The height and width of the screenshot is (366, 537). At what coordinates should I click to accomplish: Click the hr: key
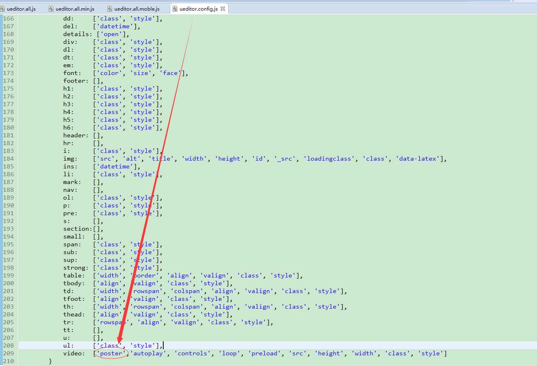[69, 143]
